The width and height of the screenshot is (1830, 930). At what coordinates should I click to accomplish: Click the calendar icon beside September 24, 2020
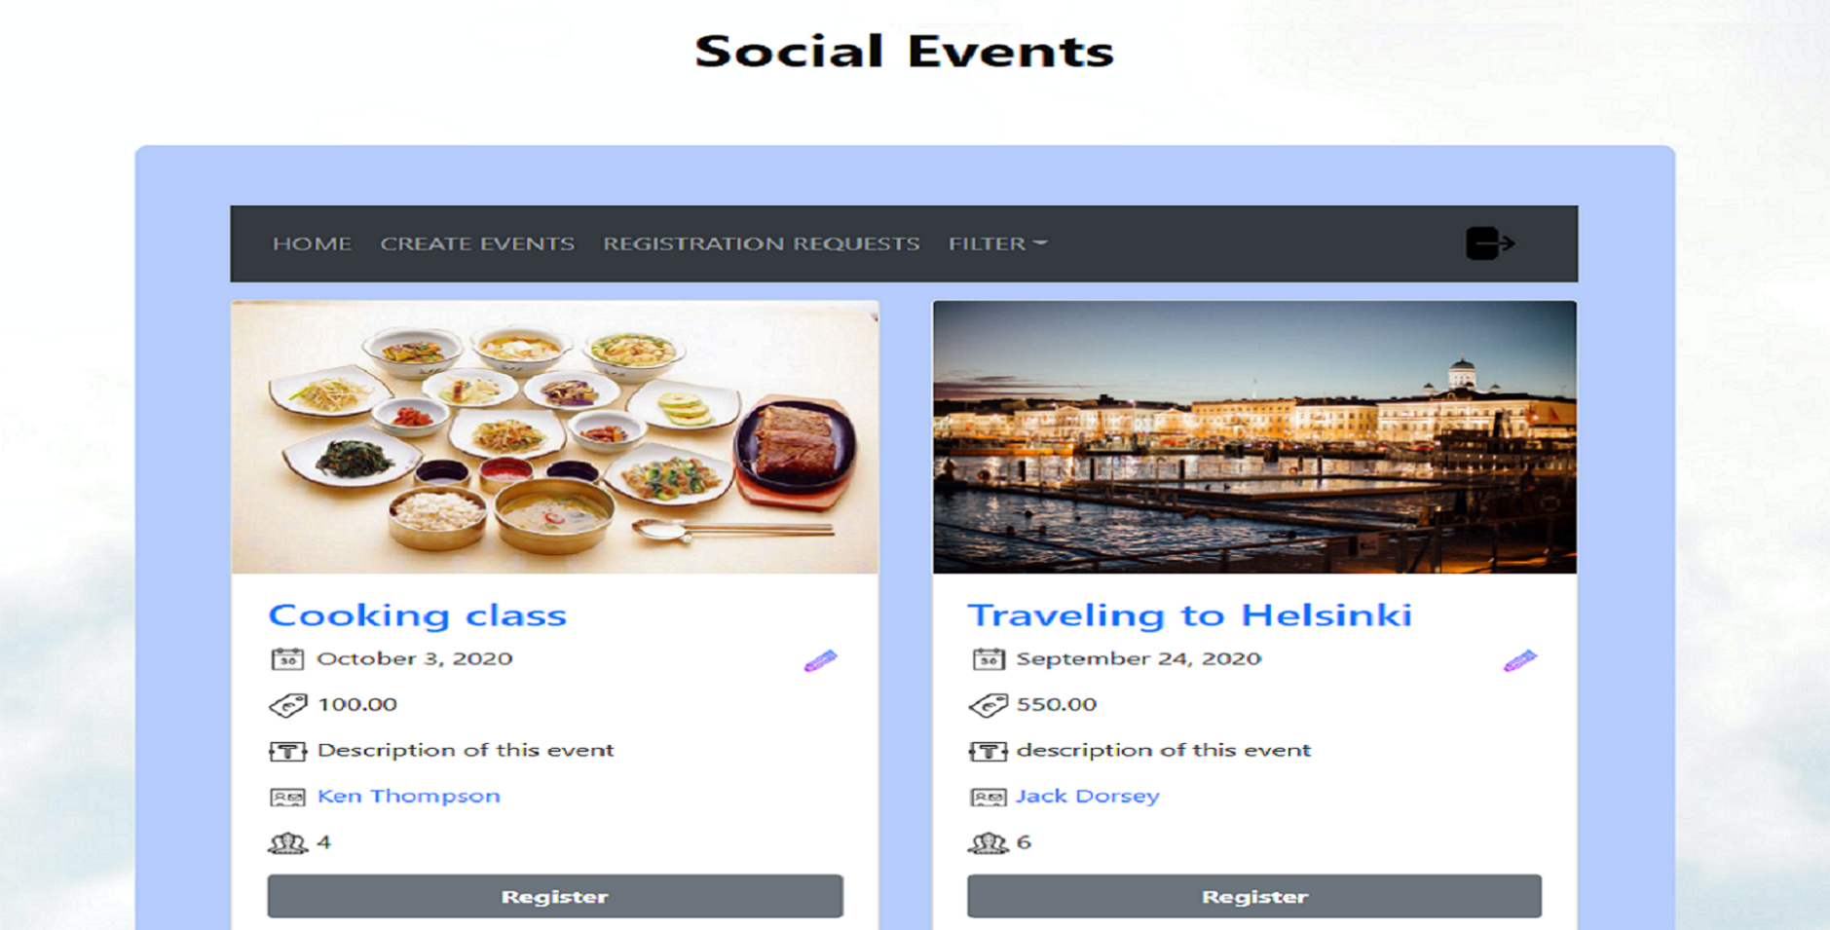point(988,659)
